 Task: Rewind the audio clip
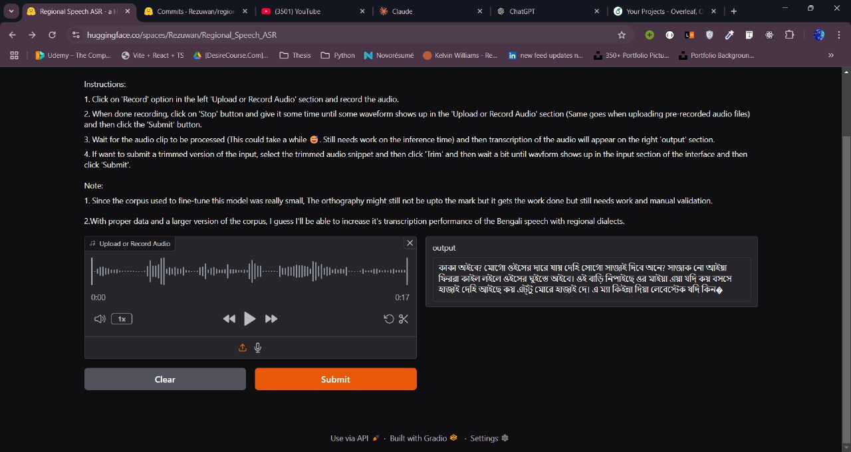(x=229, y=319)
